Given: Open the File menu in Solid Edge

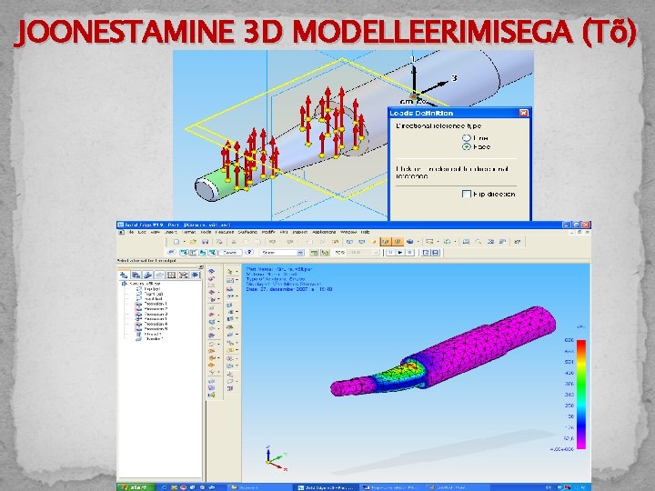Looking at the screenshot, I should [131, 232].
